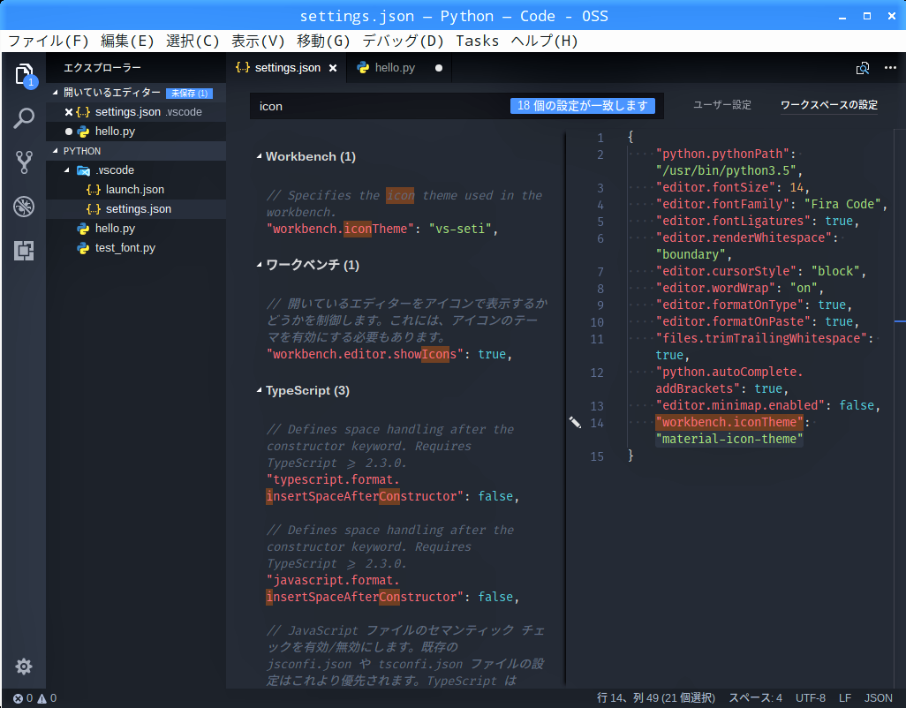
Task: Click the JSON braces icon on settings.json tab
Action: tap(243, 68)
